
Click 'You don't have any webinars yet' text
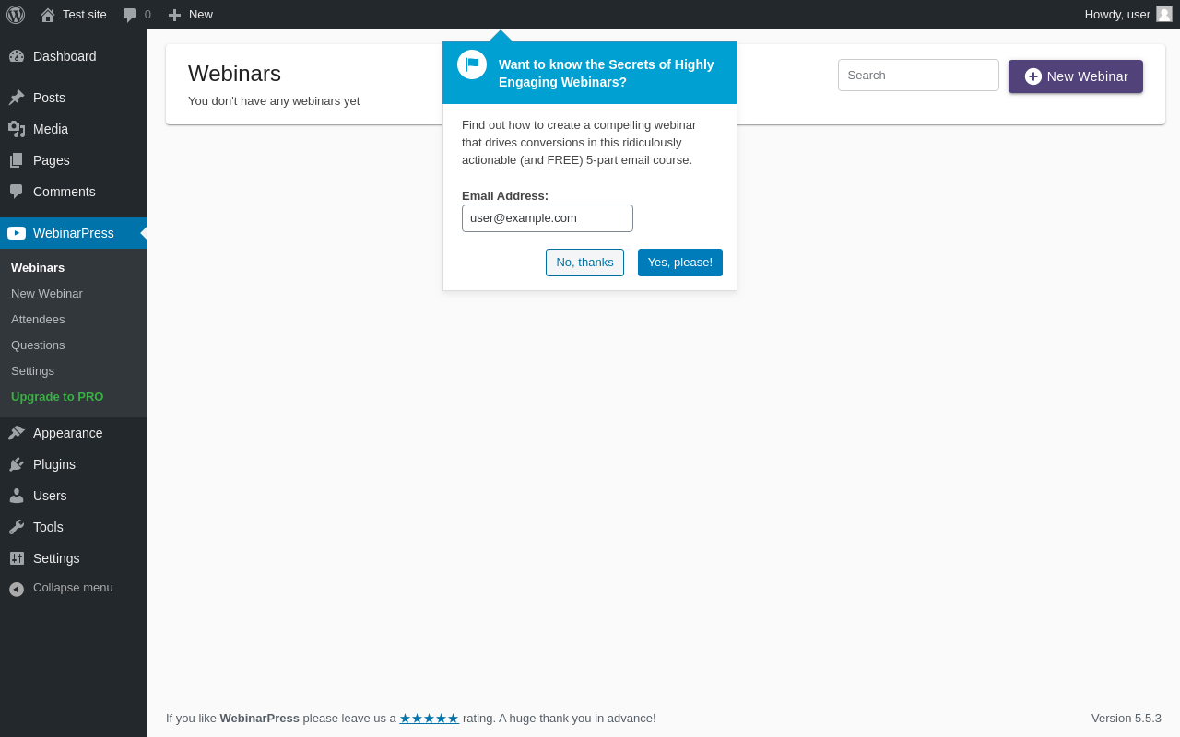pos(274,100)
